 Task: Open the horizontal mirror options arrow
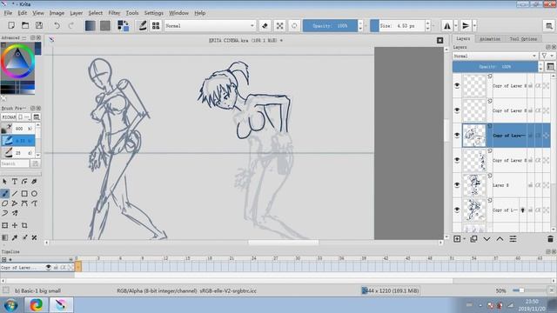tap(456, 25)
